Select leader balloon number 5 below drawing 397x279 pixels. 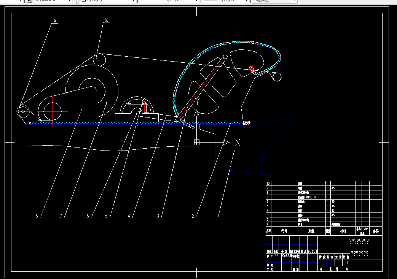click(106, 216)
